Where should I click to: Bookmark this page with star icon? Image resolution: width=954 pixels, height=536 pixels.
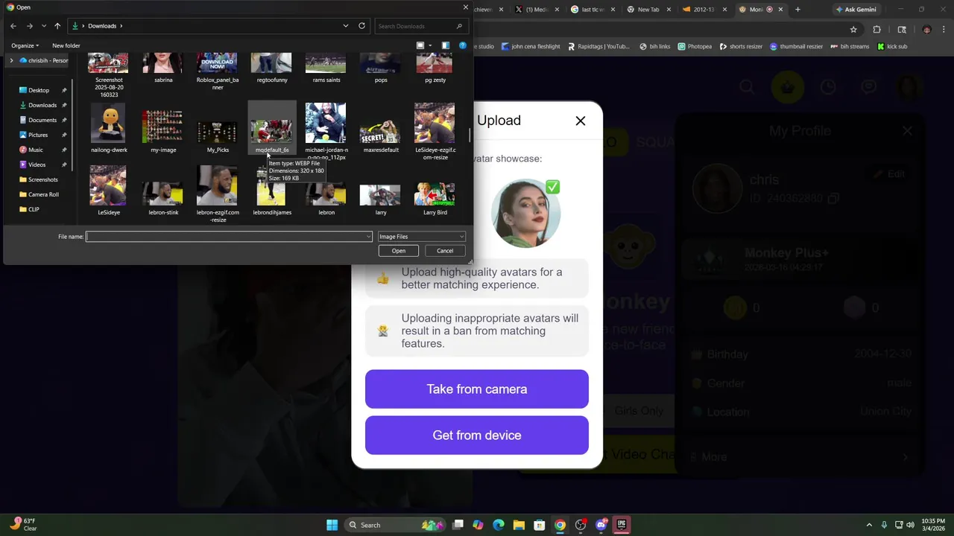pyautogui.click(x=853, y=30)
